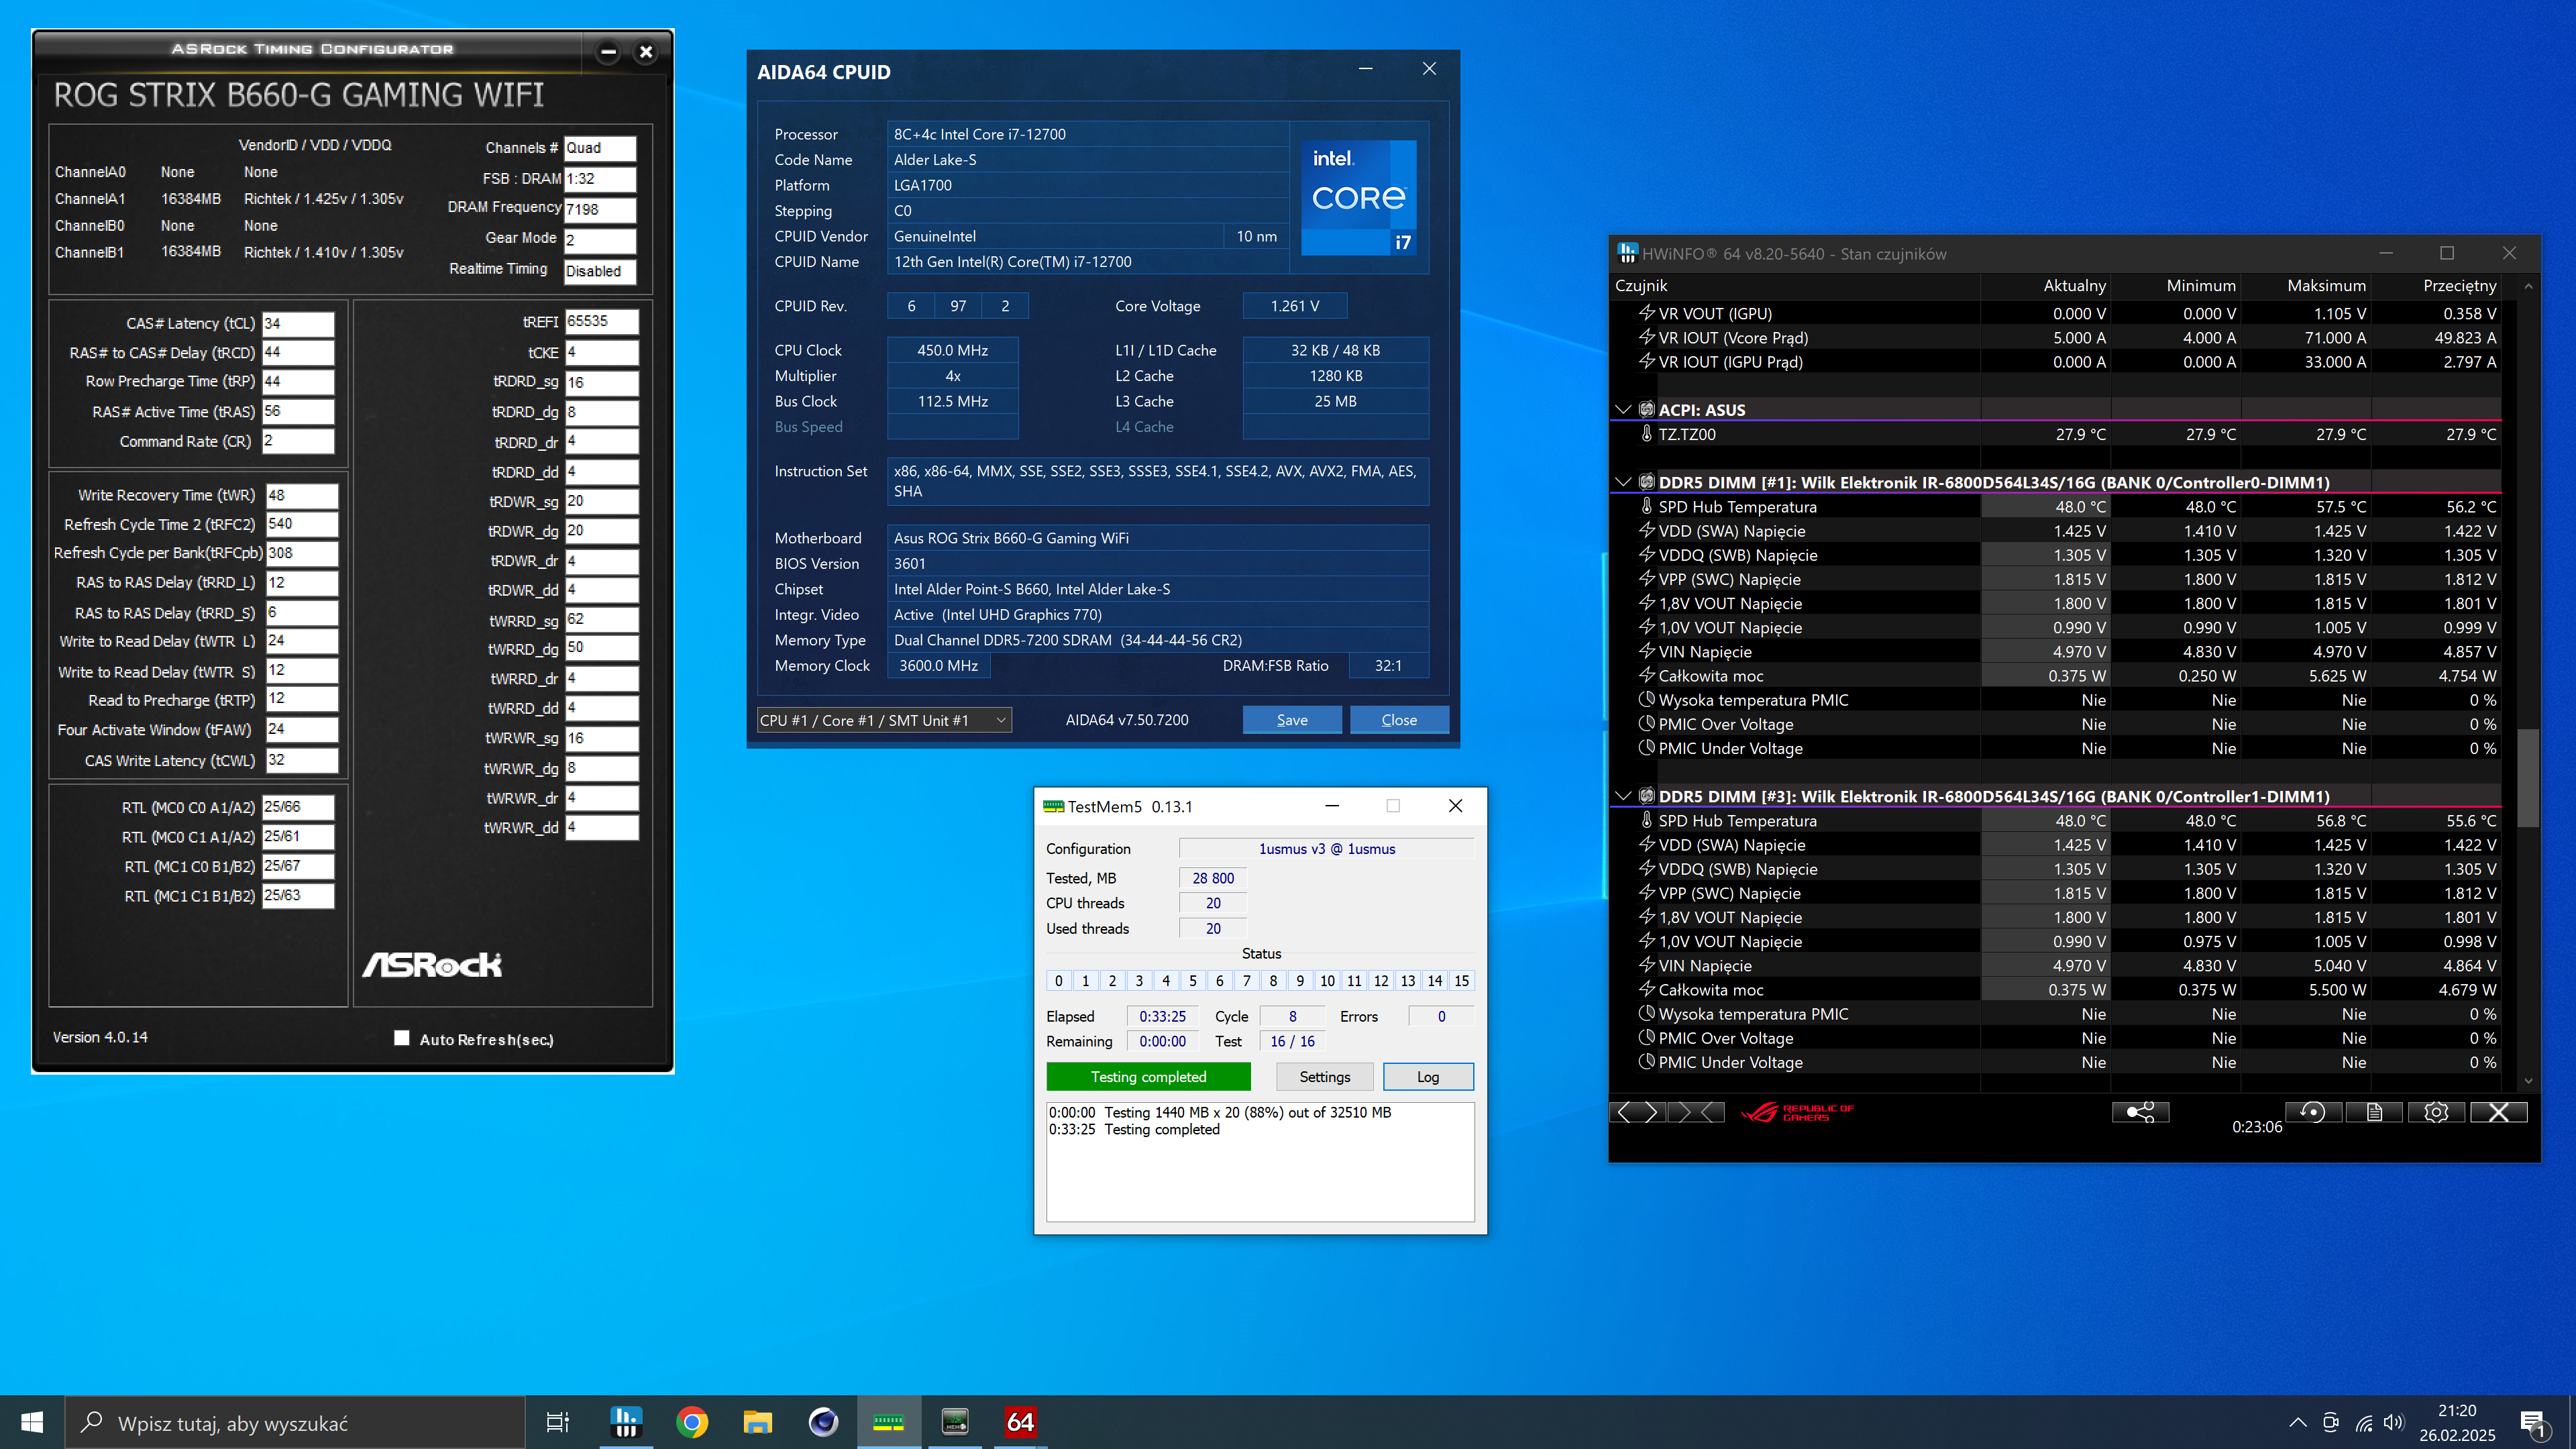
Task: Click HWiNFO reset min/max clock icon
Action: 2312,1112
